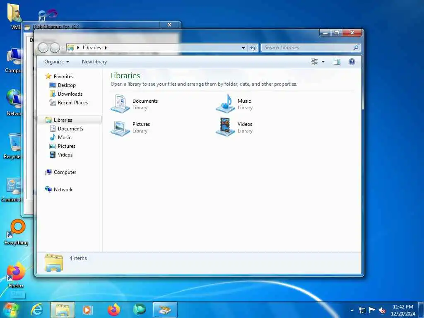Click Libraries in the address breadcrumb
This screenshot has height=318, width=424.
[x=92, y=48]
